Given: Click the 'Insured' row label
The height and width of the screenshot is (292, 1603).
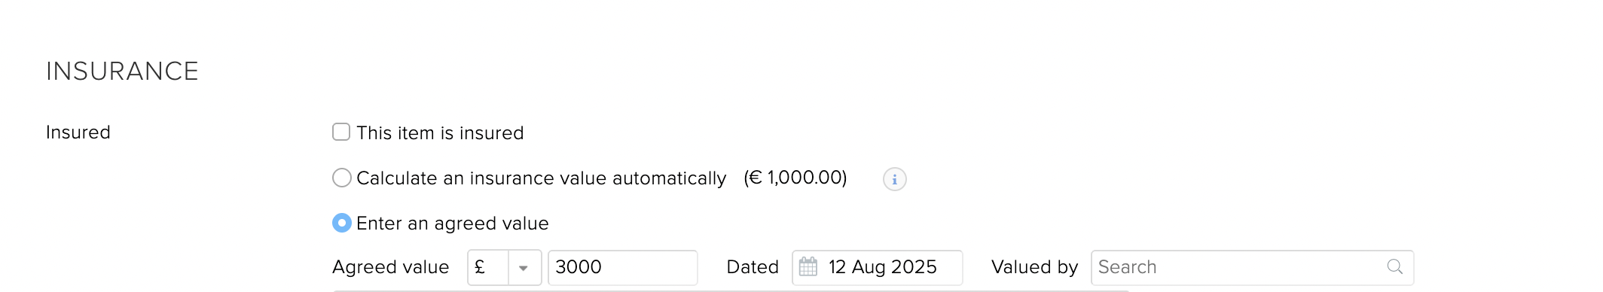Looking at the screenshot, I should [x=78, y=132].
